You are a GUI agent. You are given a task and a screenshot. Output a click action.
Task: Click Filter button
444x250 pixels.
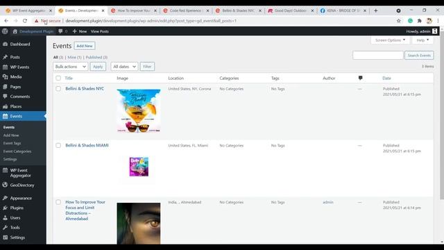pos(147,67)
